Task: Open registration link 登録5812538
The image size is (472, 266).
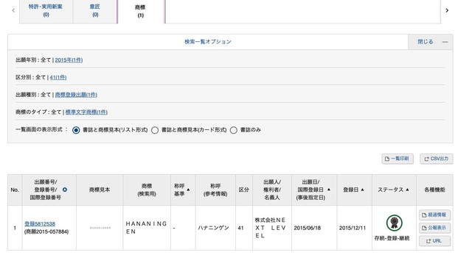Action: tap(40, 223)
